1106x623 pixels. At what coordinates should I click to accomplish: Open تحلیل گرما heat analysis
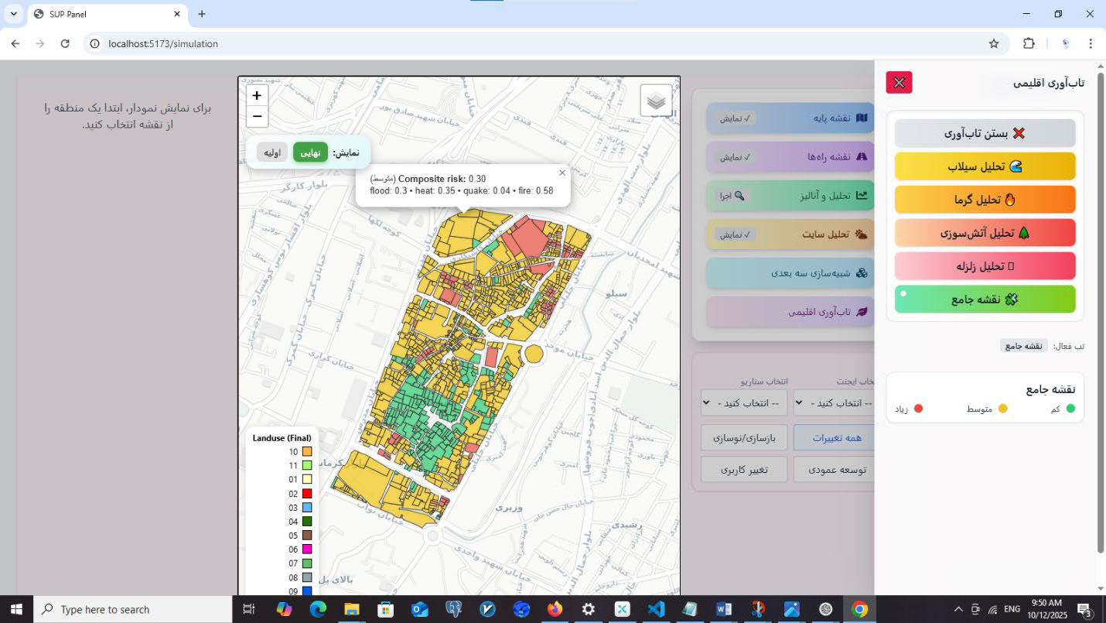pos(985,200)
